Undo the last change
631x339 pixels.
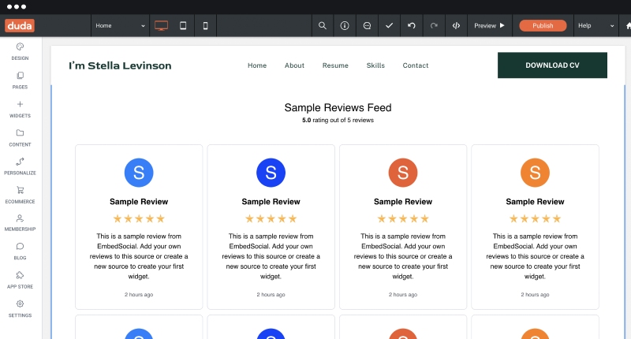411,26
